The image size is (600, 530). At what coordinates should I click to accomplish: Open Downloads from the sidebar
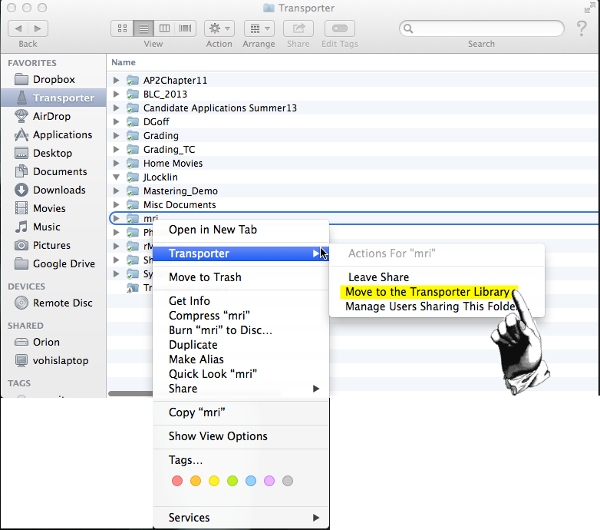(54, 190)
